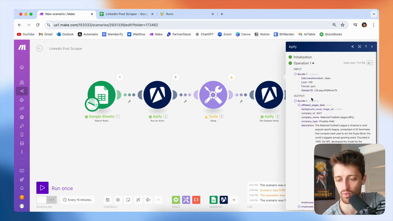Screen dimensions: 393x221
Task: Open Webhooks globe icon in sidebar
Action: click(22, 117)
